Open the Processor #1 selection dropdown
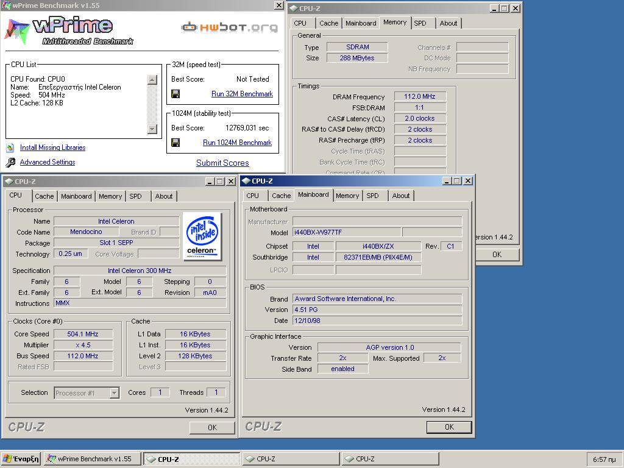 tap(114, 393)
